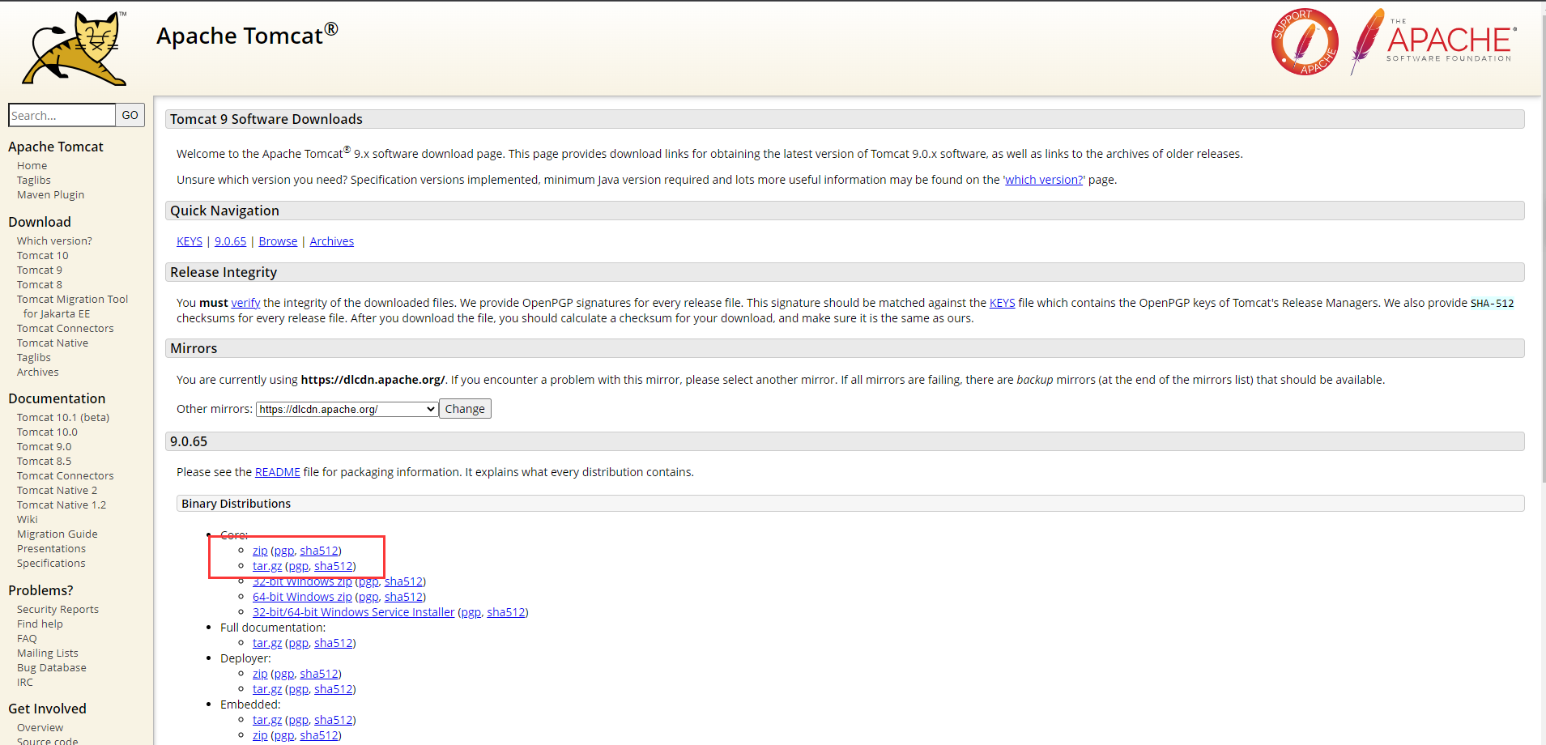The image size is (1546, 745).
Task: Open the 'which version?' page link
Action: pos(1043,180)
